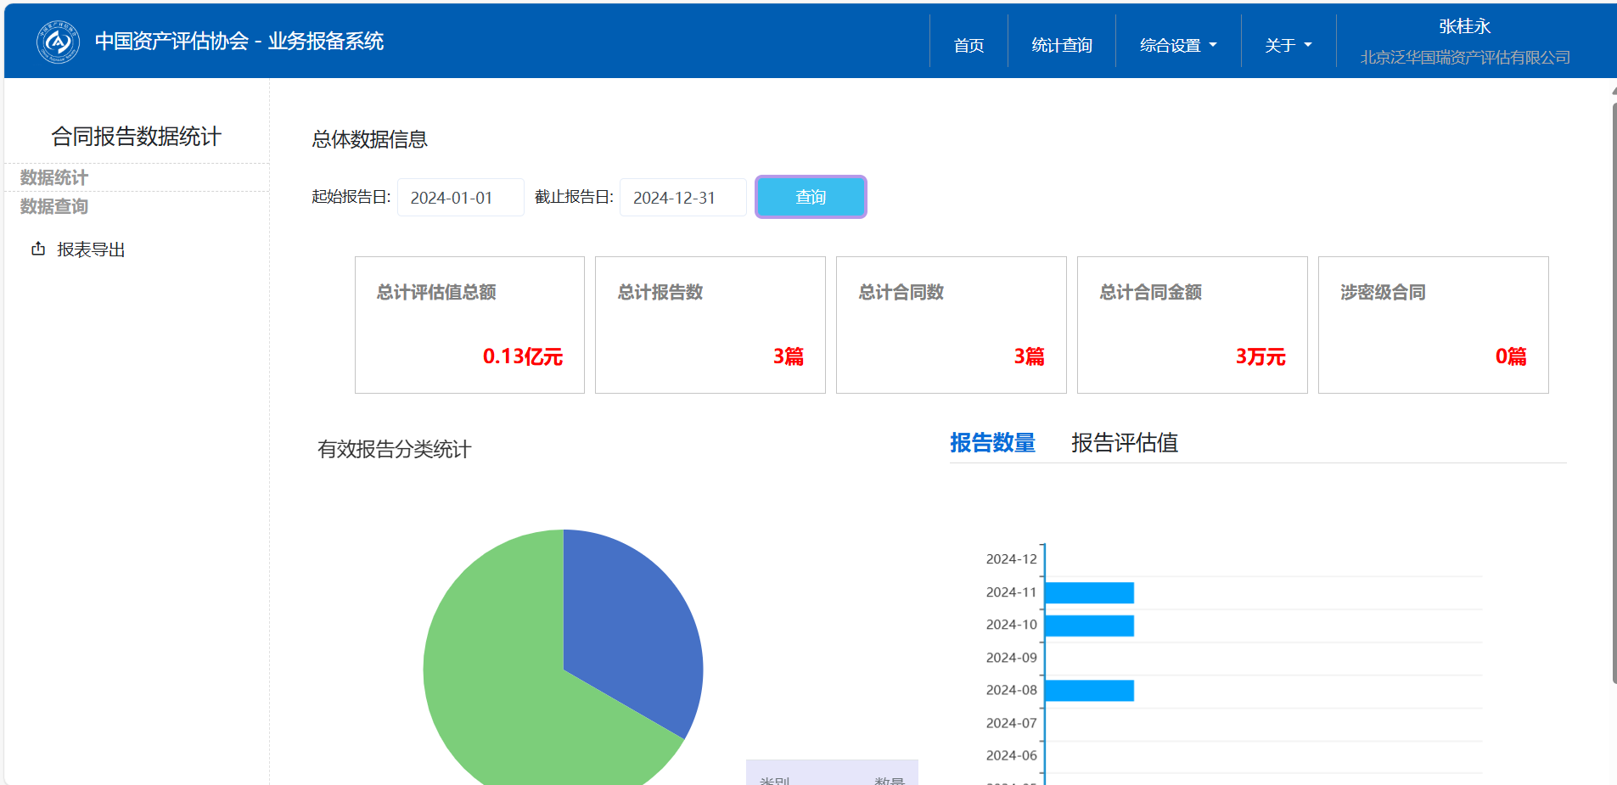Click the association logo icon in header
Image resolution: width=1617 pixels, height=785 pixels.
click(58, 42)
